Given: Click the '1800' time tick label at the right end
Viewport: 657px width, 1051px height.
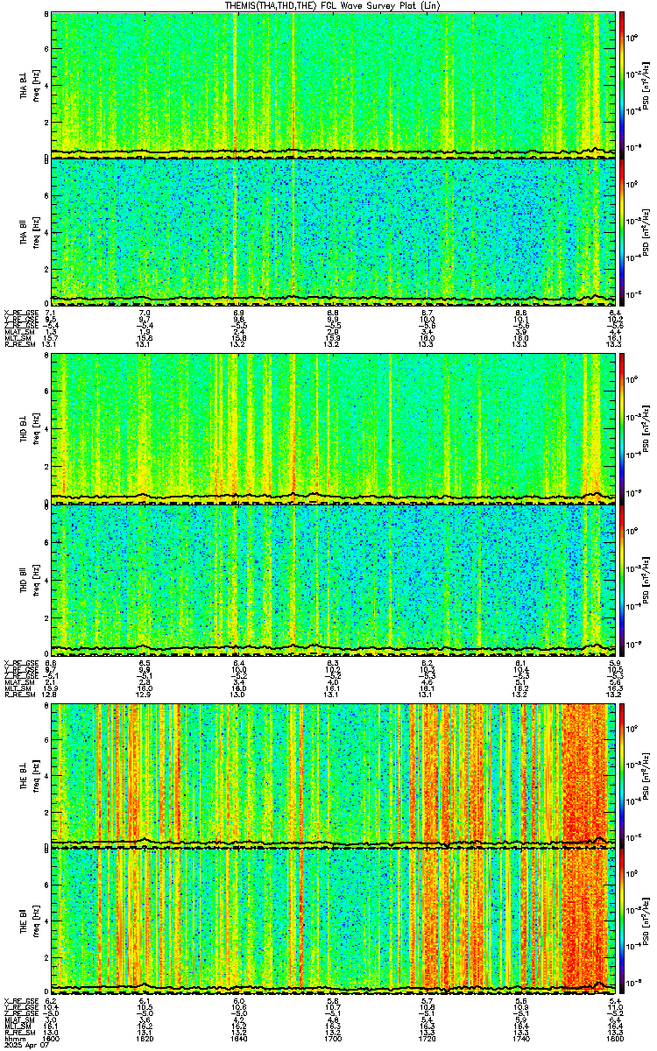Looking at the screenshot, I should point(615,1040).
